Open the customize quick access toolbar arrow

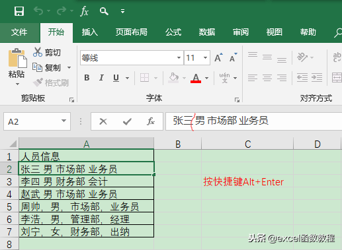(122, 11)
